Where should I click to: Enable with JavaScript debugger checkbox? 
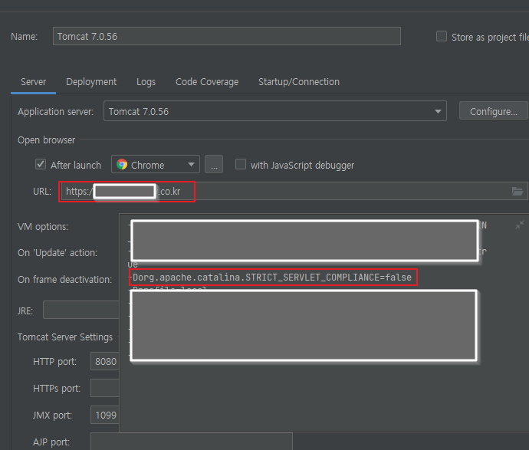pos(241,164)
